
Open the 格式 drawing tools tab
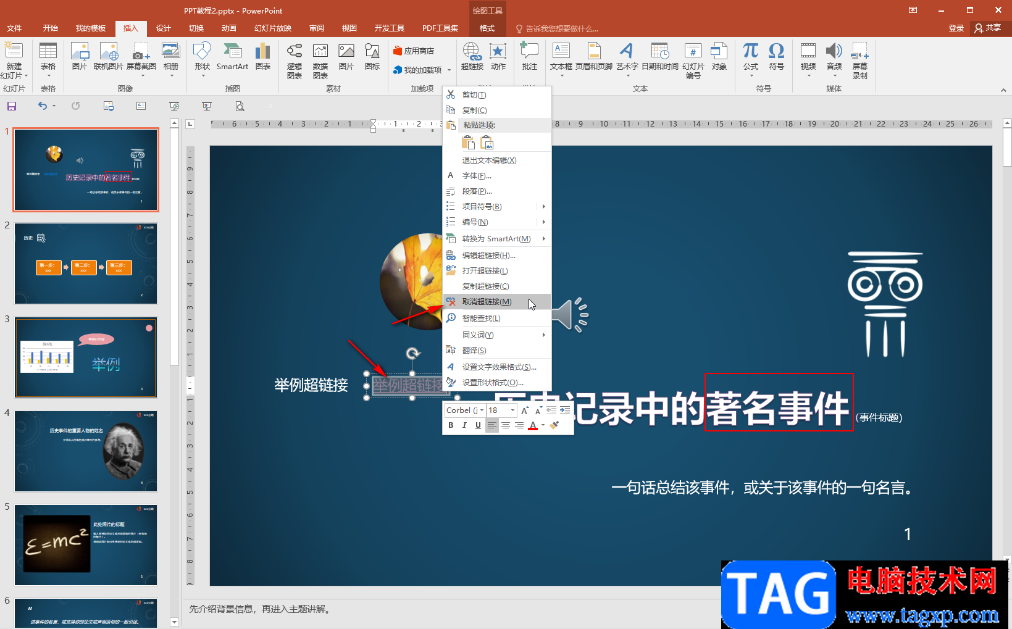[x=487, y=28]
